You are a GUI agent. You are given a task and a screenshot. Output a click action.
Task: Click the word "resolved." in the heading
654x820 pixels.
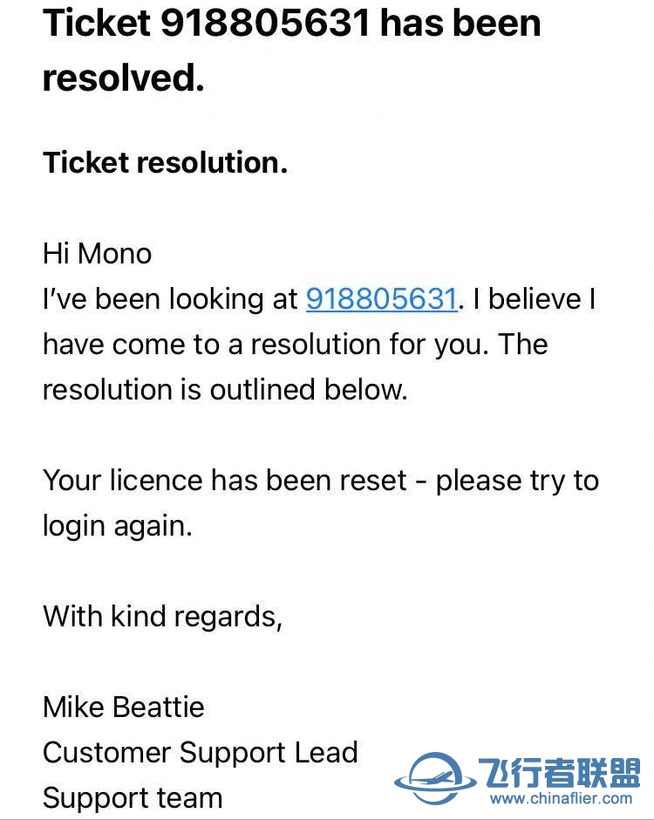(123, 78)
